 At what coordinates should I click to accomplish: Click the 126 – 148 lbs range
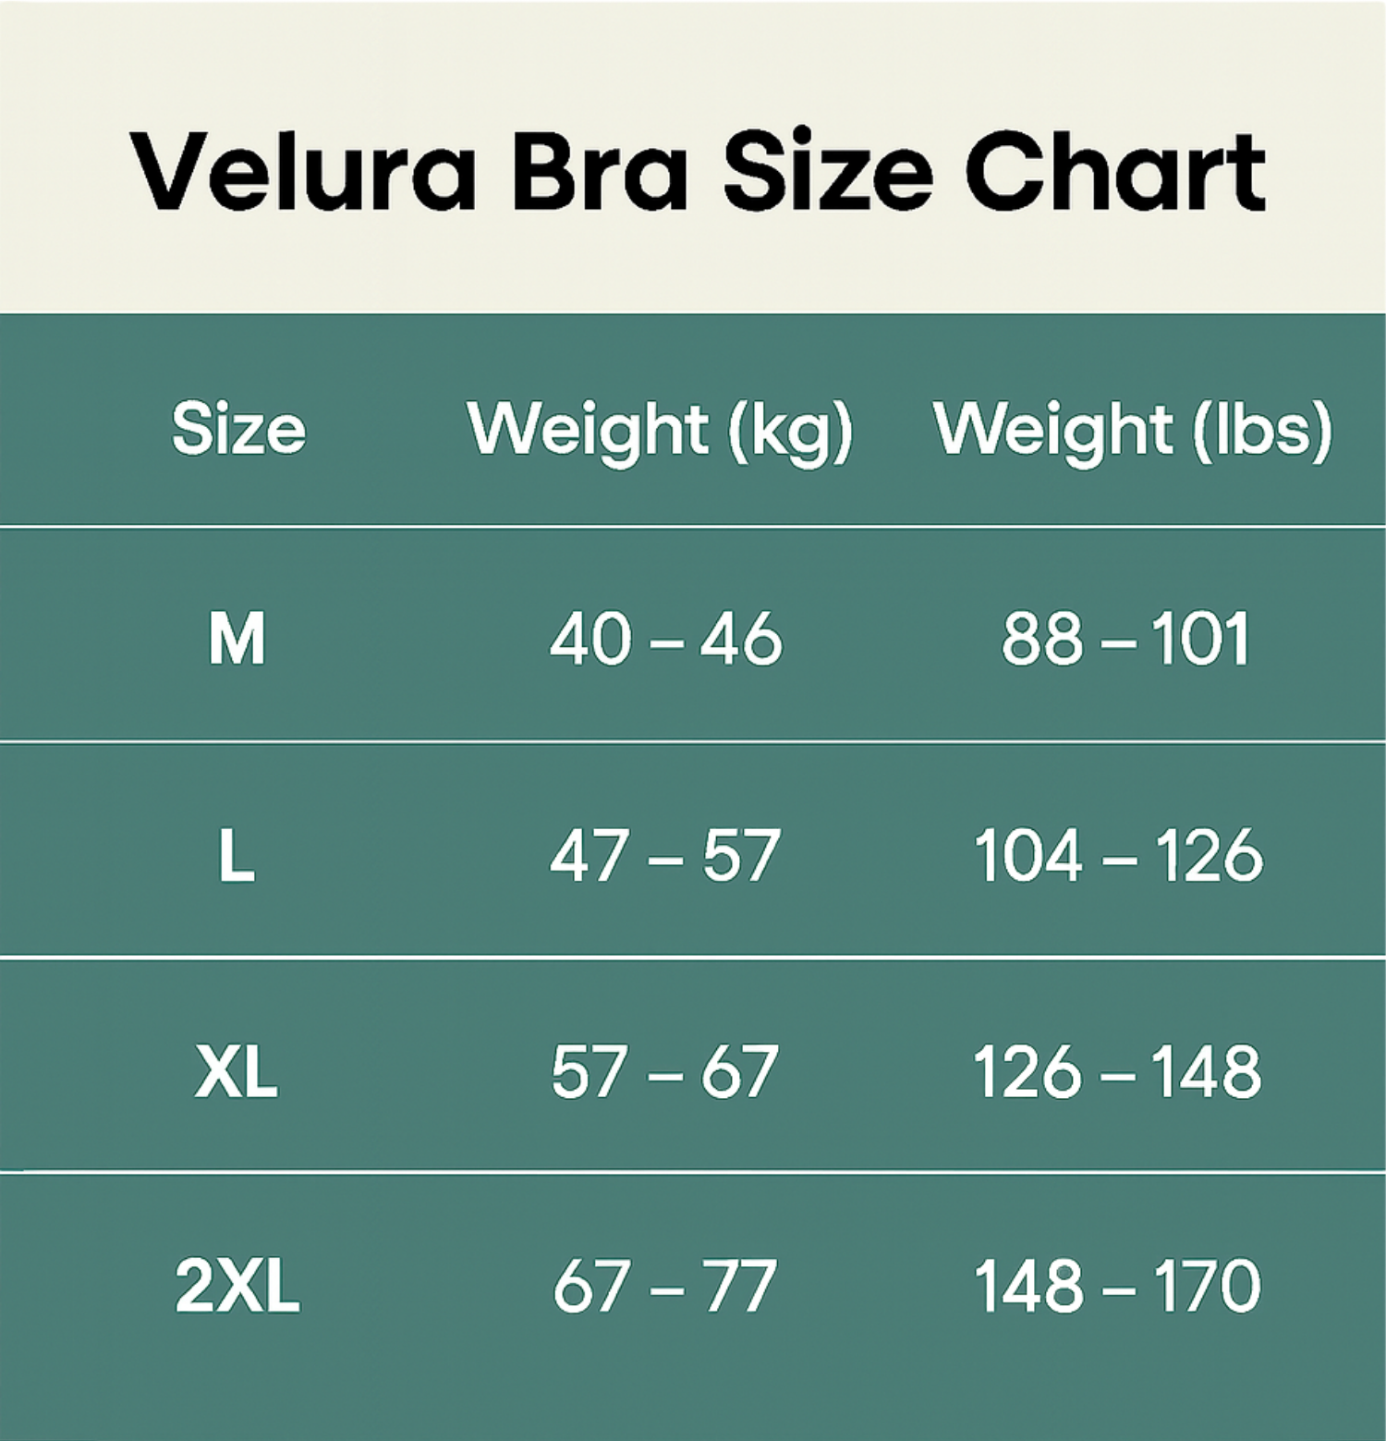(1117, 1072)
